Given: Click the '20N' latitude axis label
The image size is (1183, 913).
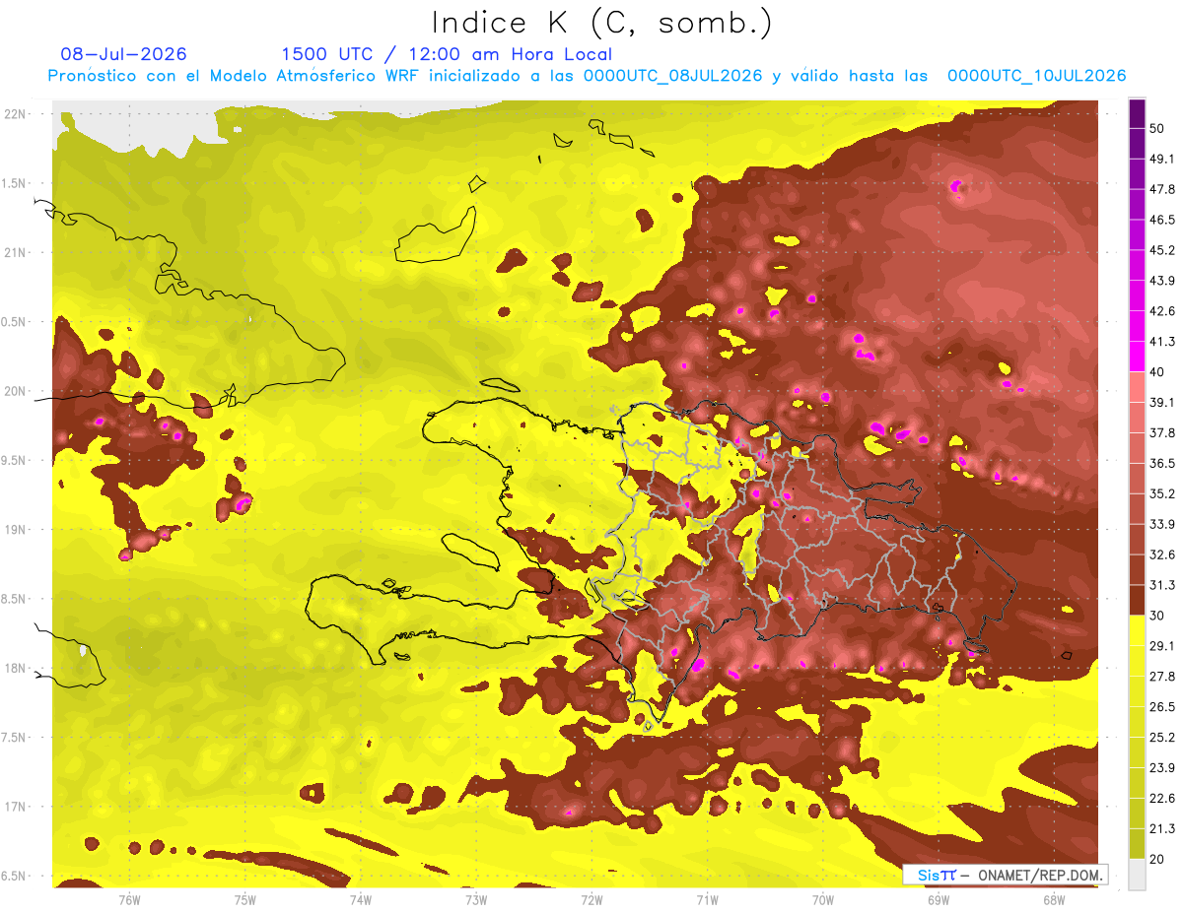Looking at the screenshot, I should [16, 391].
